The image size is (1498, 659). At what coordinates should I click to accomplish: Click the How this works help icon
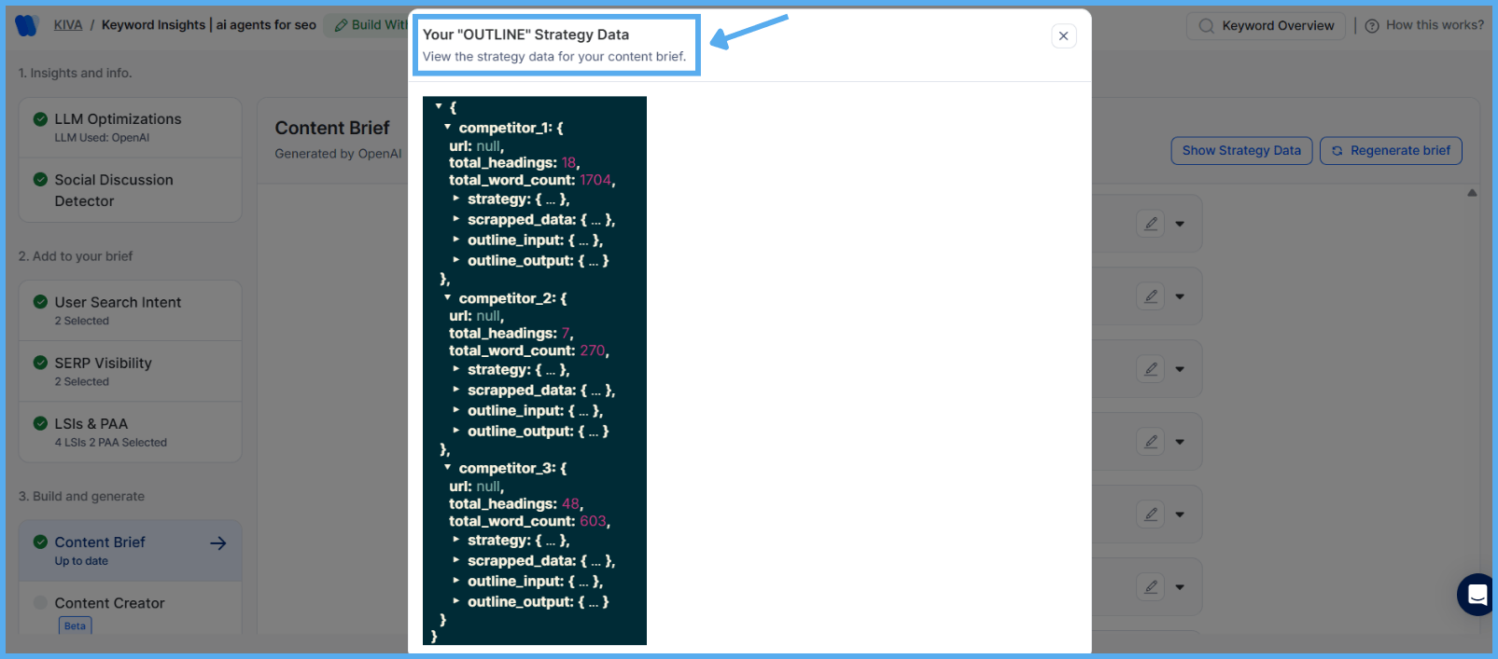coord(1371,26)
